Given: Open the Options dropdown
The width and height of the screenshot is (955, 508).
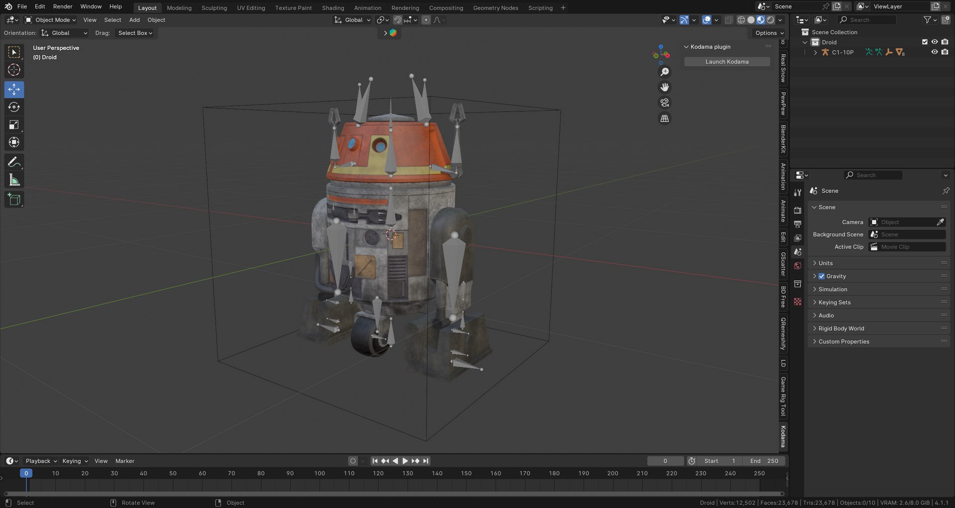Looking at the screenshot, I should (x=769, y=33).
